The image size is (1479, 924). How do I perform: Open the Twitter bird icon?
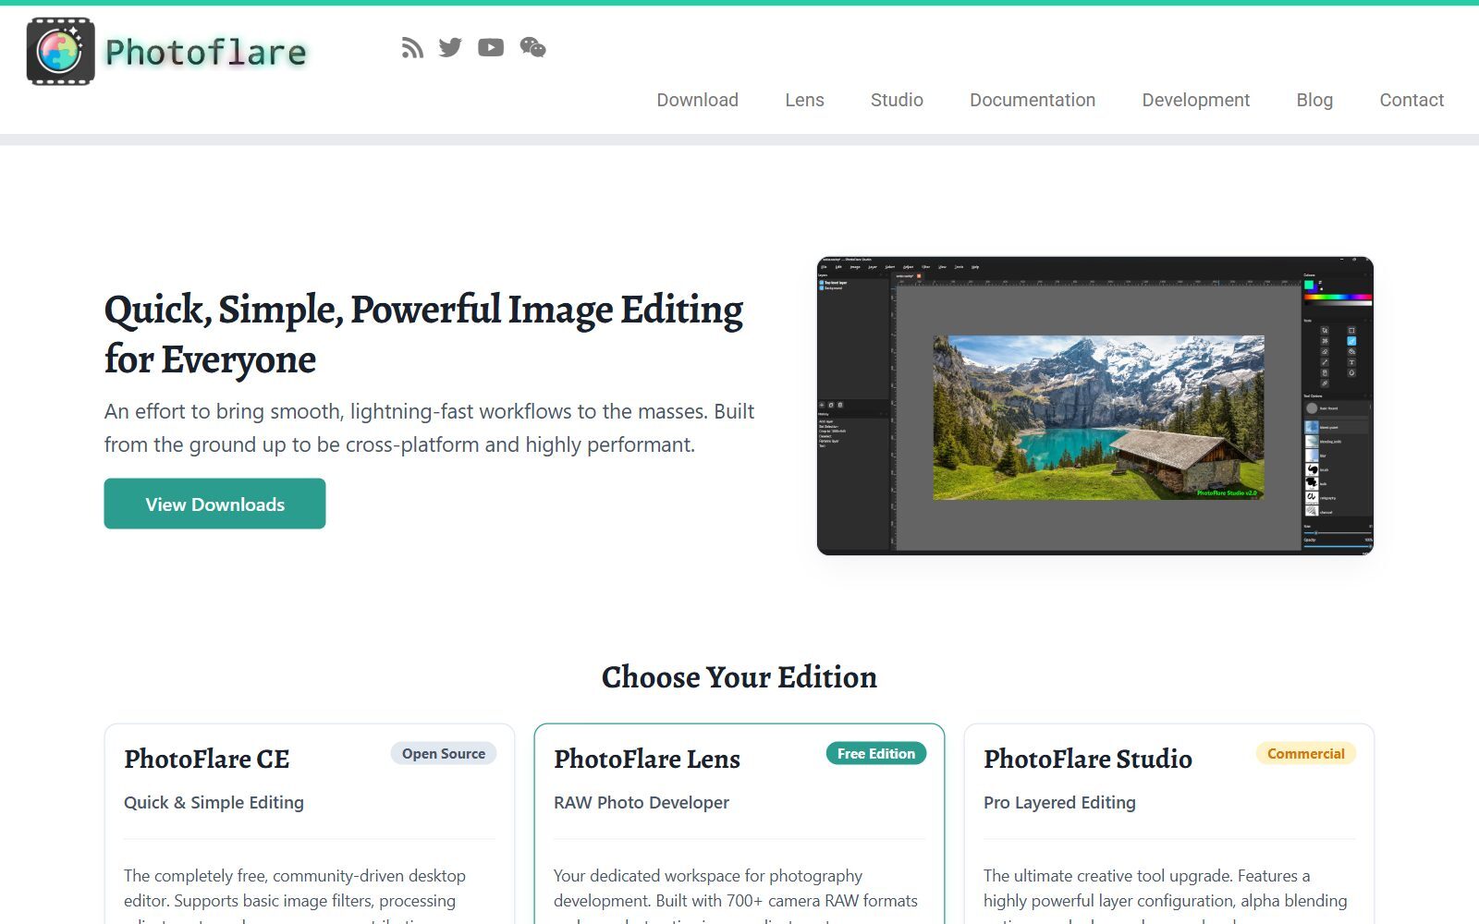pos(450,47)
